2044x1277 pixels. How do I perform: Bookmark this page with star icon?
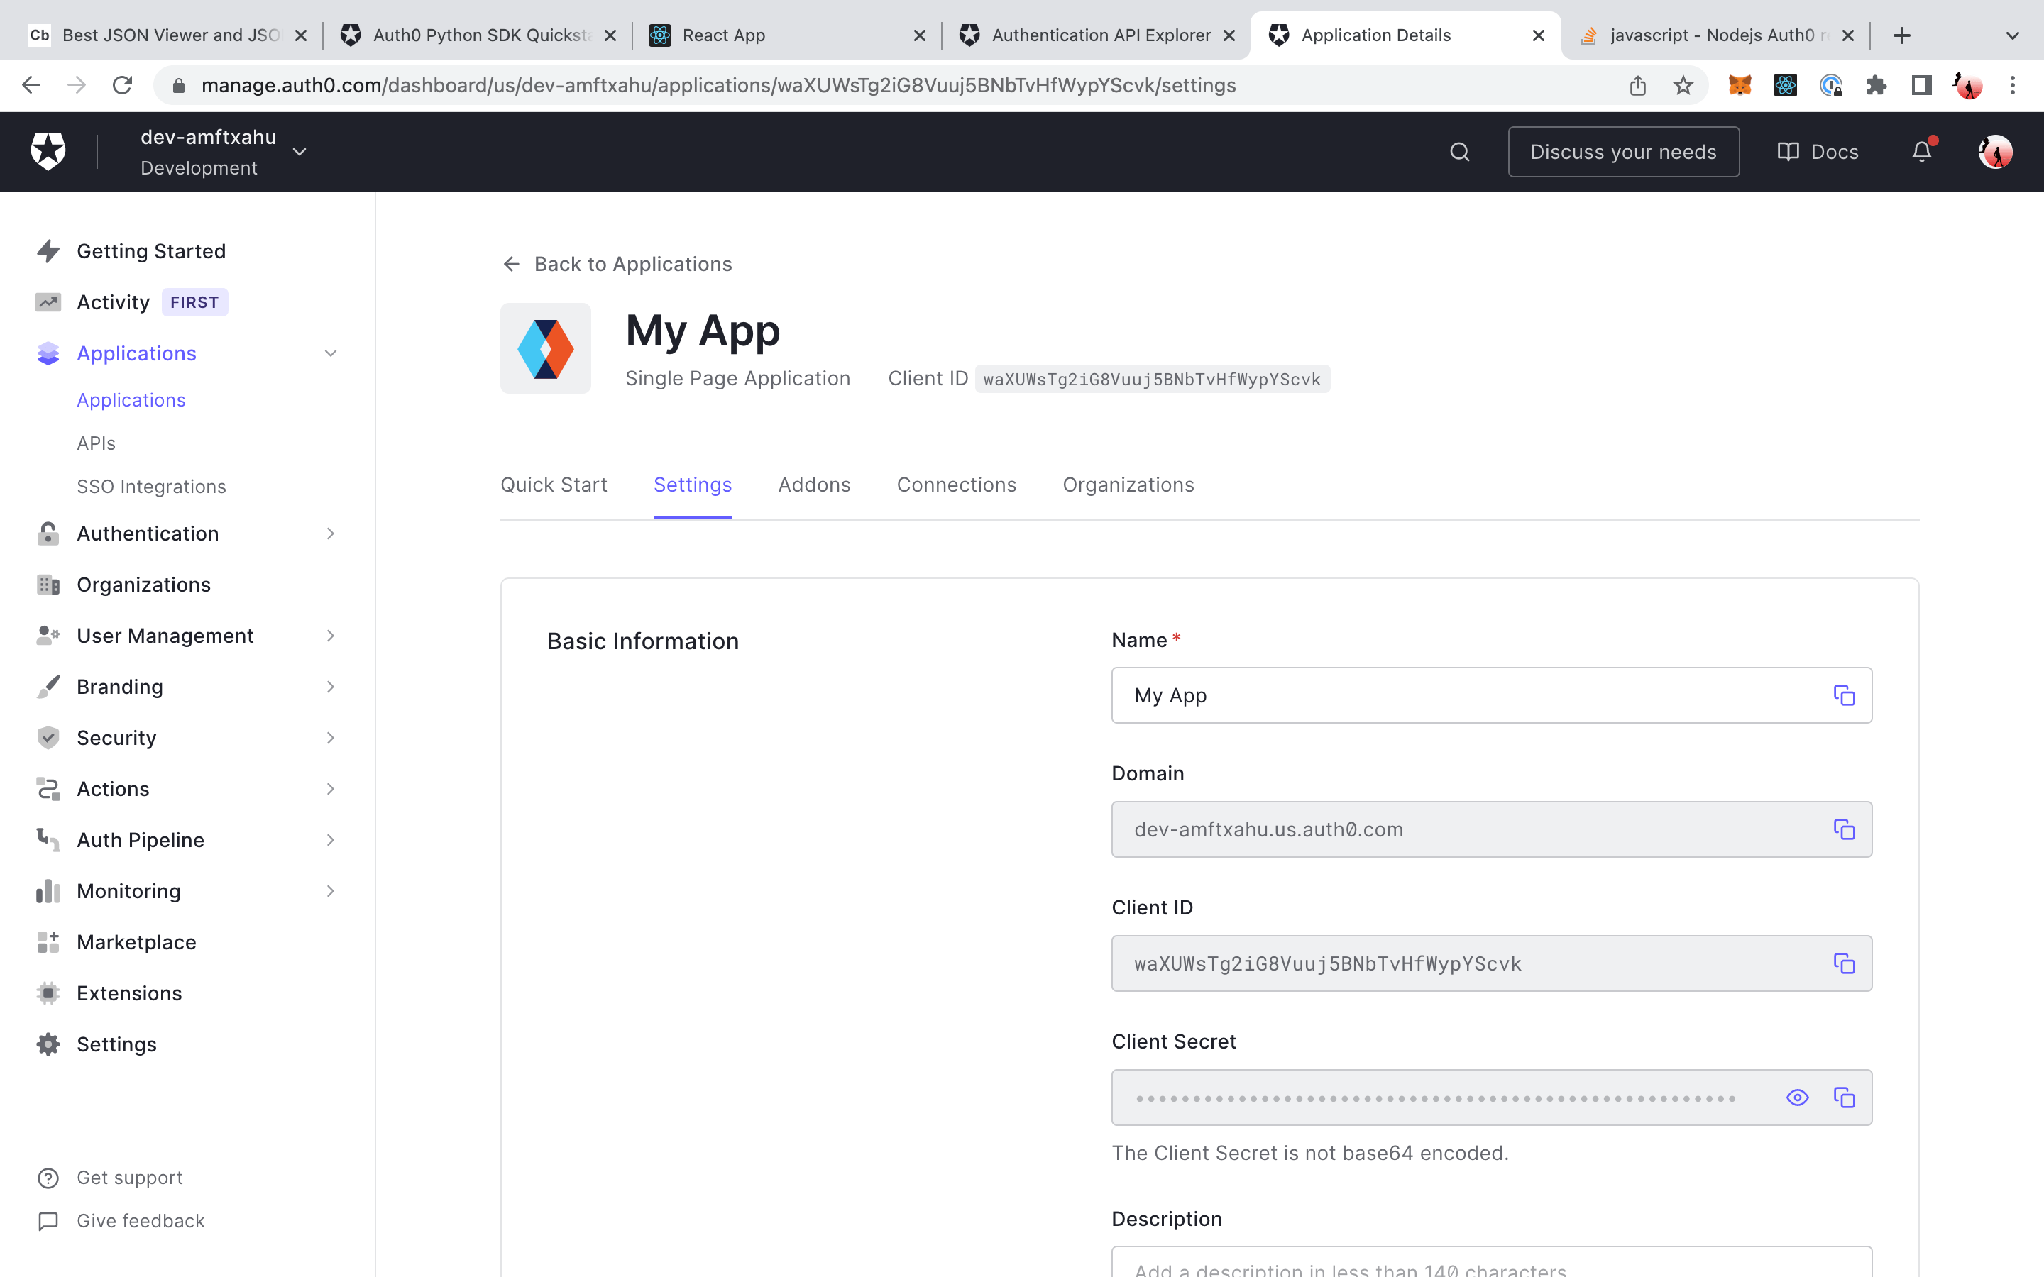(x=1683, y=85)
